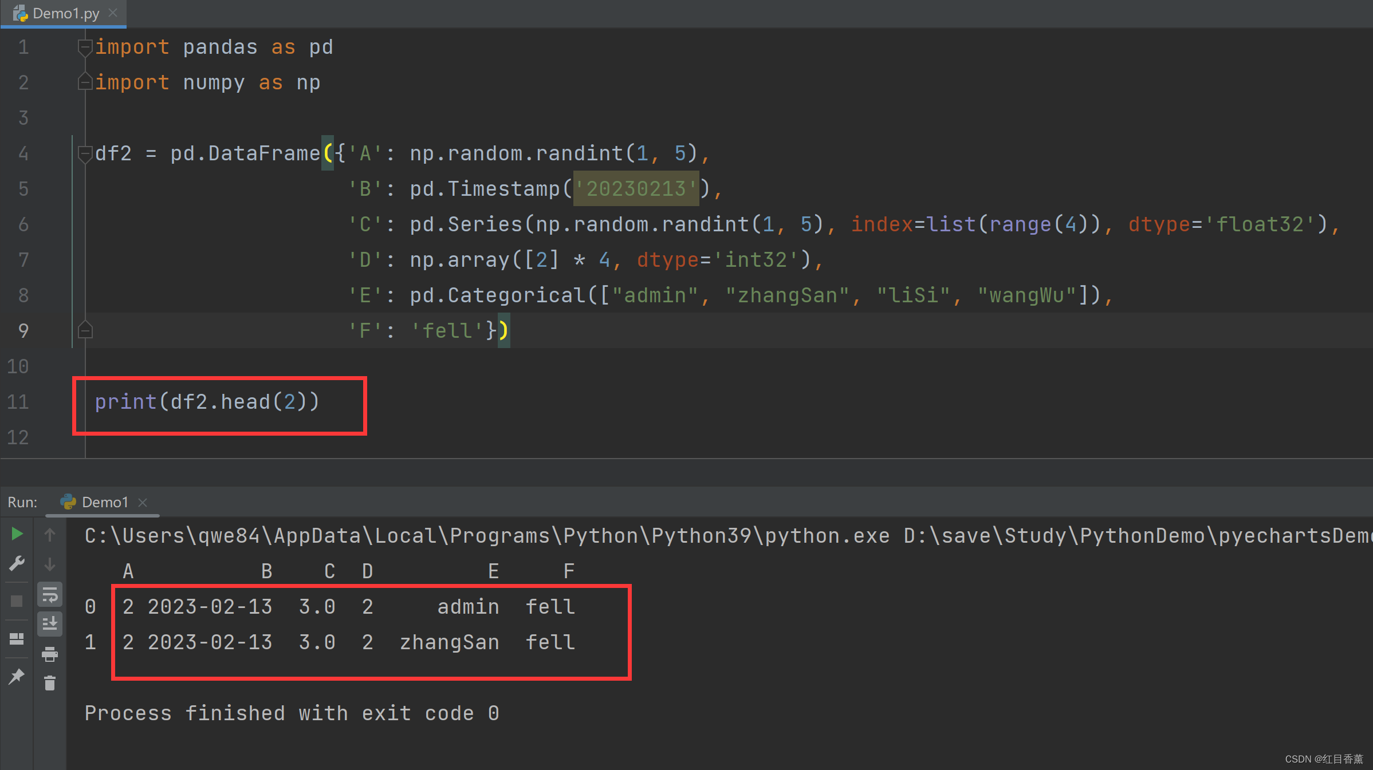Navigate up the stack trace arrow
Viewport: 1373px width, 770px height.
point(50,535)
